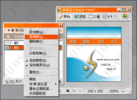Click the GIF animation looping icon
Image resolution: width=137 pixels, height=100 pixels.
coord(12,81)
